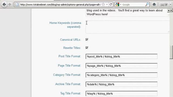This screenshot has height=97, width=173.
Task: Click the Tag Title Format field
Action: point(121,93)
